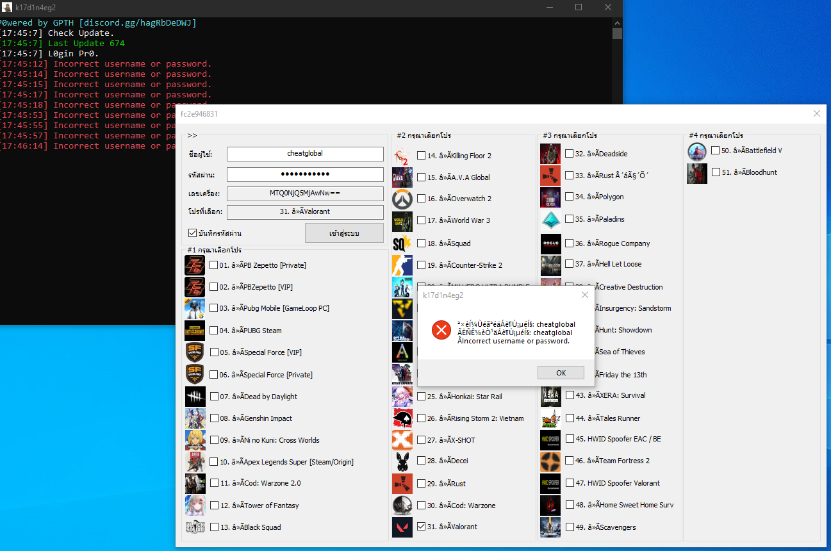Click the Dead by Daylight icon

(x=195, y=397)
